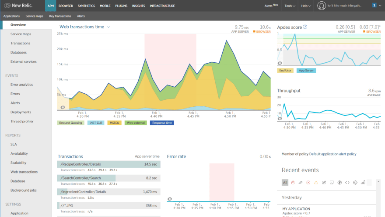The image size is (385, 217).
Task: Switch to INFRASTRUCTURE tab
Action: point(162,6)
